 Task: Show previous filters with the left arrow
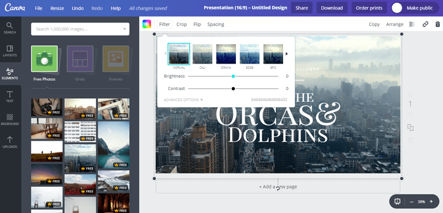pyautogui.click(x=165, y=54)
